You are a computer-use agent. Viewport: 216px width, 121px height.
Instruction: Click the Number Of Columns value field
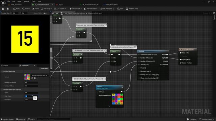point(31,83)
